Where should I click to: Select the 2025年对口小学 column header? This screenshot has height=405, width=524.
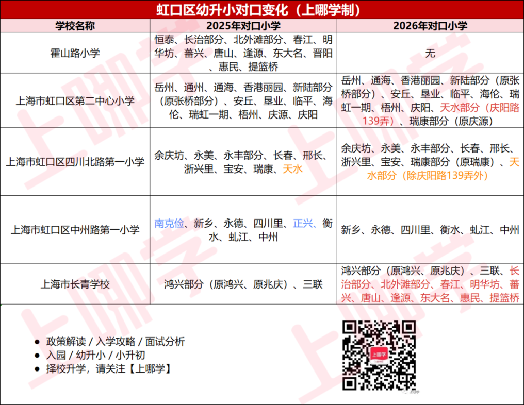point(243,26)
